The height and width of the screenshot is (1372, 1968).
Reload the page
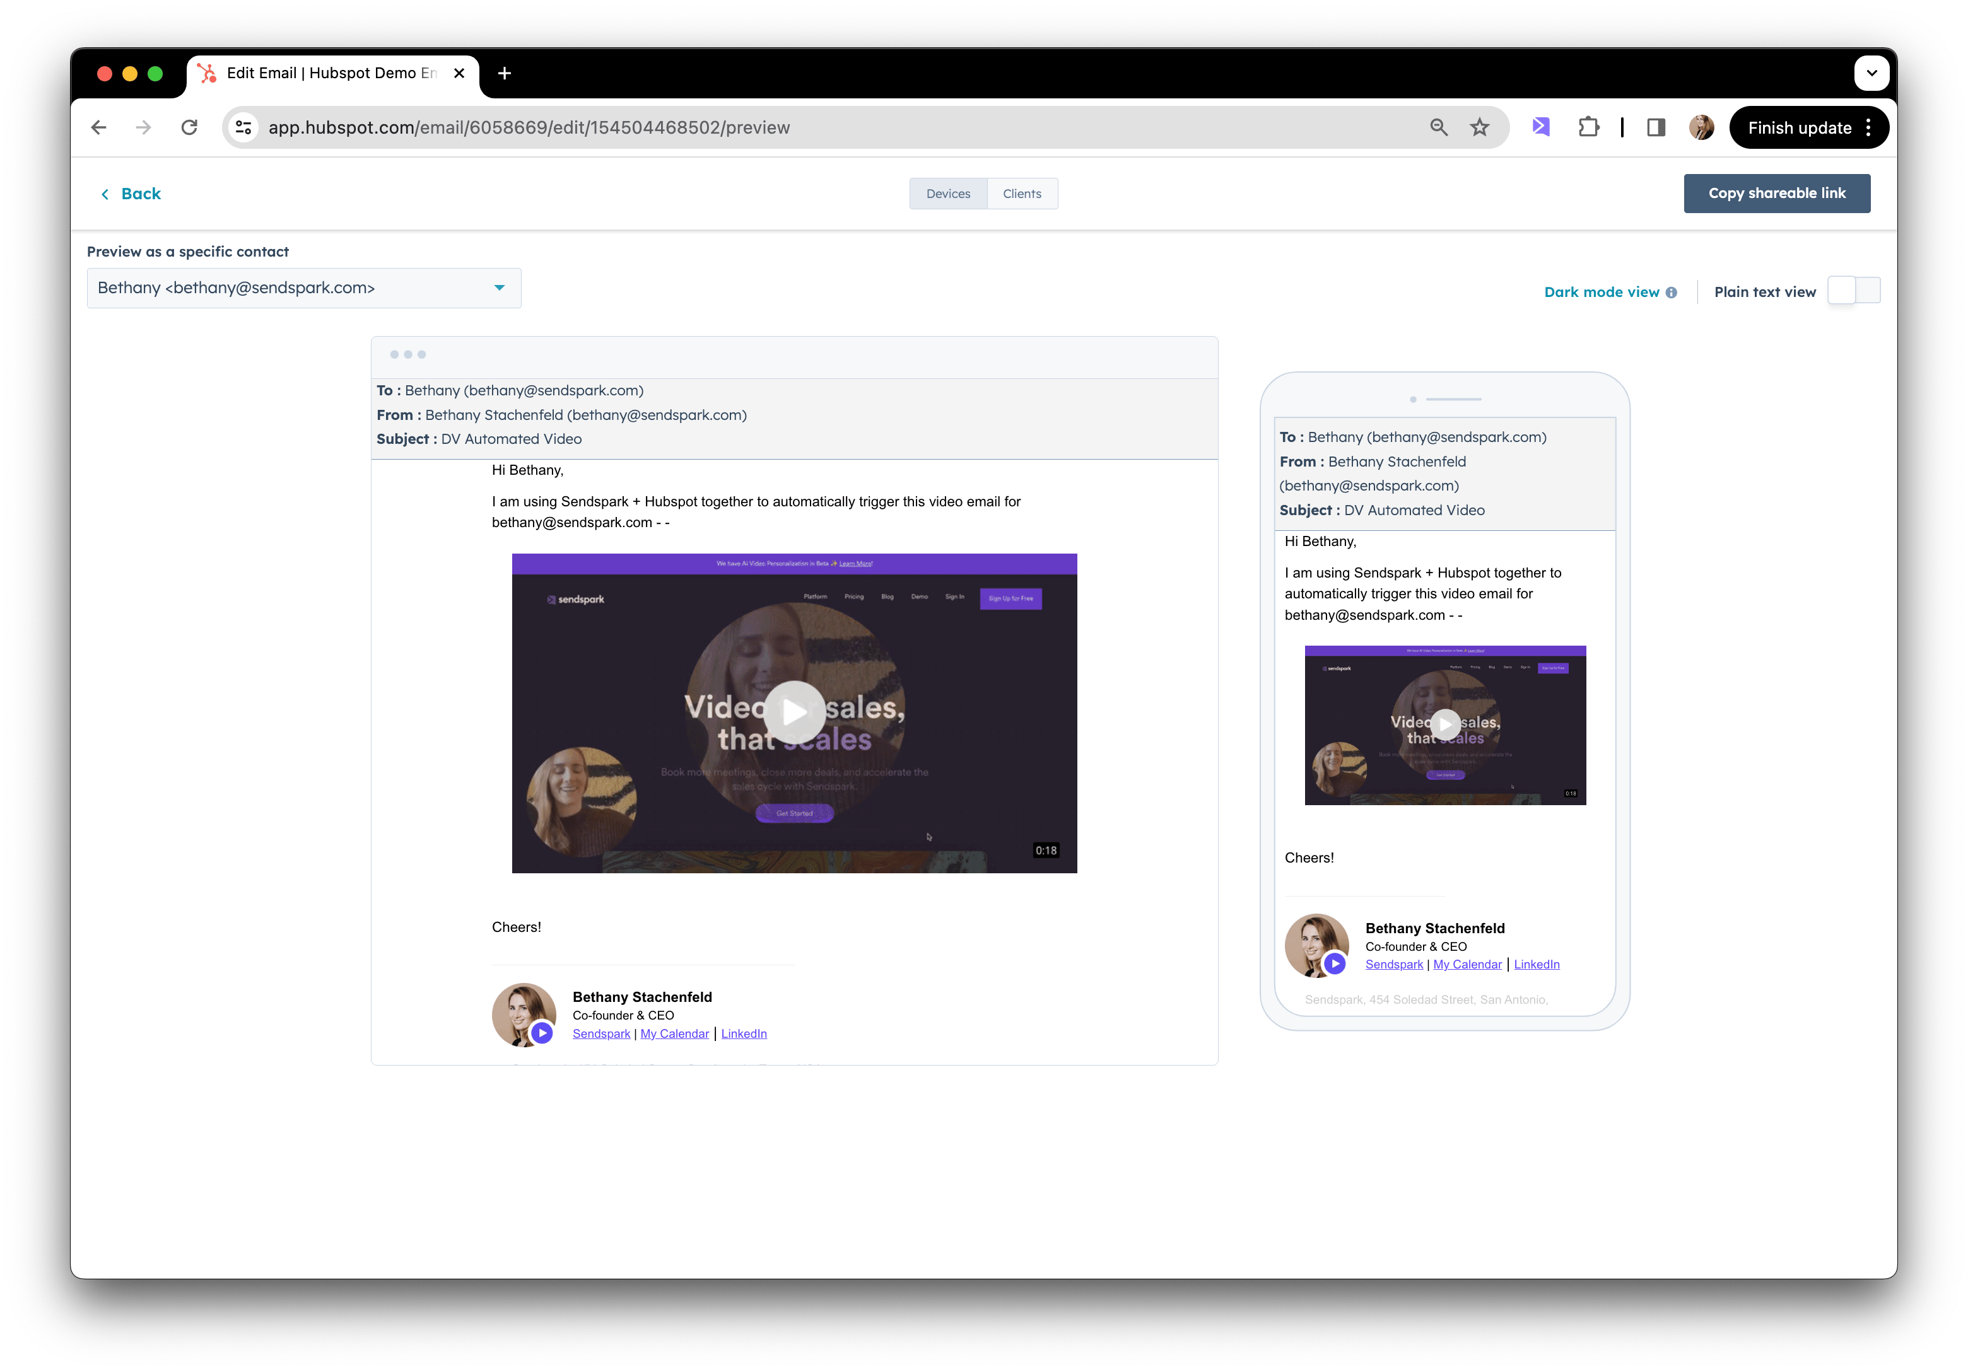[189, 128]
